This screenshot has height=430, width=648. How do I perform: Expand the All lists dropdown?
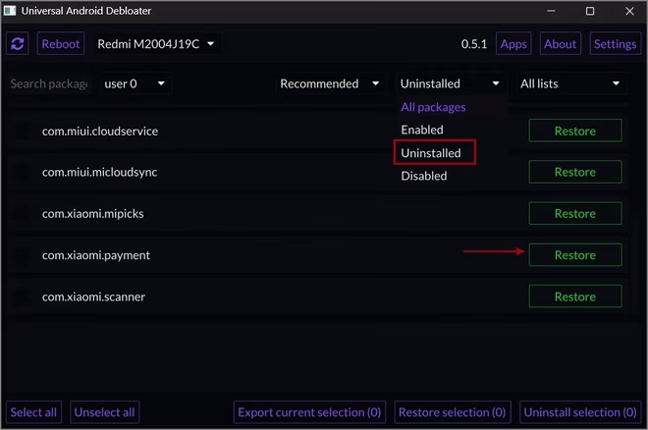coord(570,83)
